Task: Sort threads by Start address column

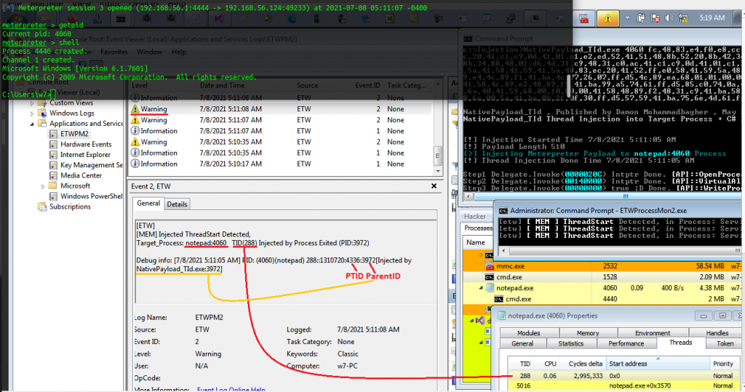Action: [x=629, y=364]
